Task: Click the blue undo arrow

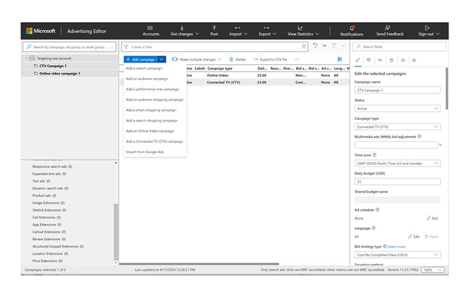Action: pos(315,46)
